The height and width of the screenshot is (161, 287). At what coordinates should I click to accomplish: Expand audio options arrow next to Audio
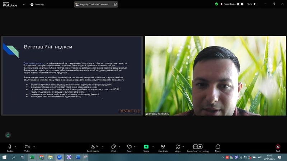[x=16, y=146]
